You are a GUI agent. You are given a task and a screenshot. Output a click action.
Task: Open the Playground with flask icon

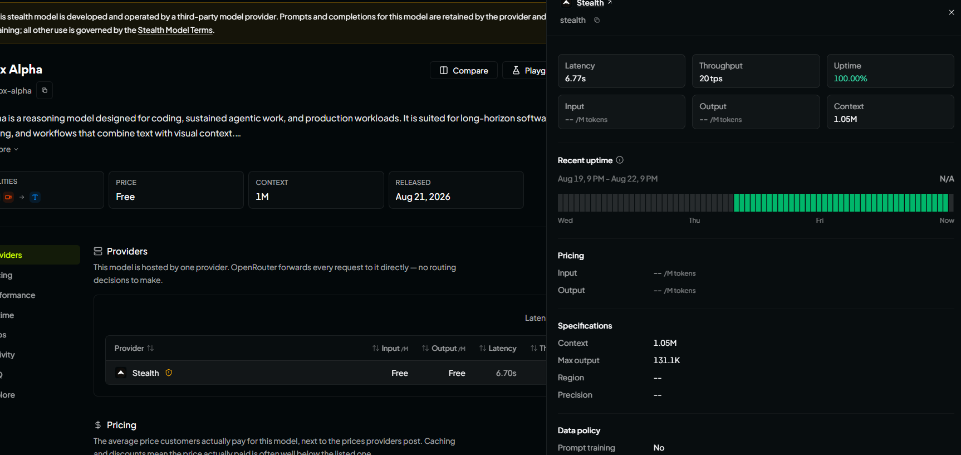524,70
